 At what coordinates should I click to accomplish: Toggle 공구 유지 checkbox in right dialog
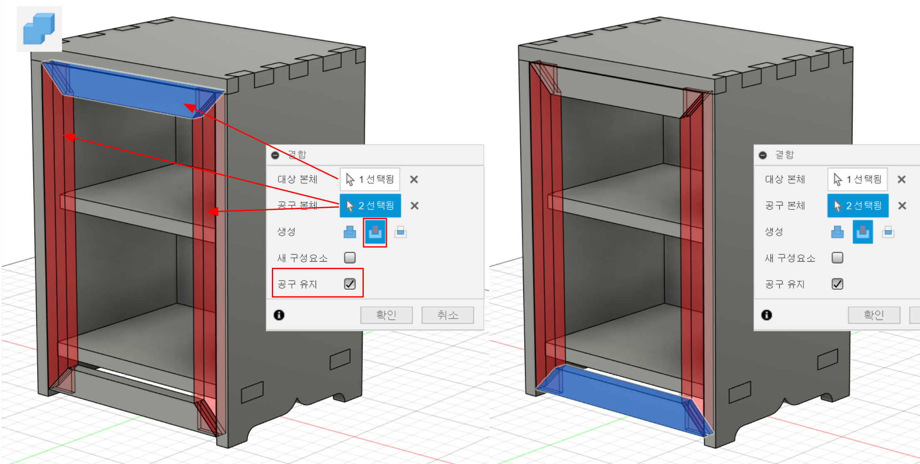point(837,284)
